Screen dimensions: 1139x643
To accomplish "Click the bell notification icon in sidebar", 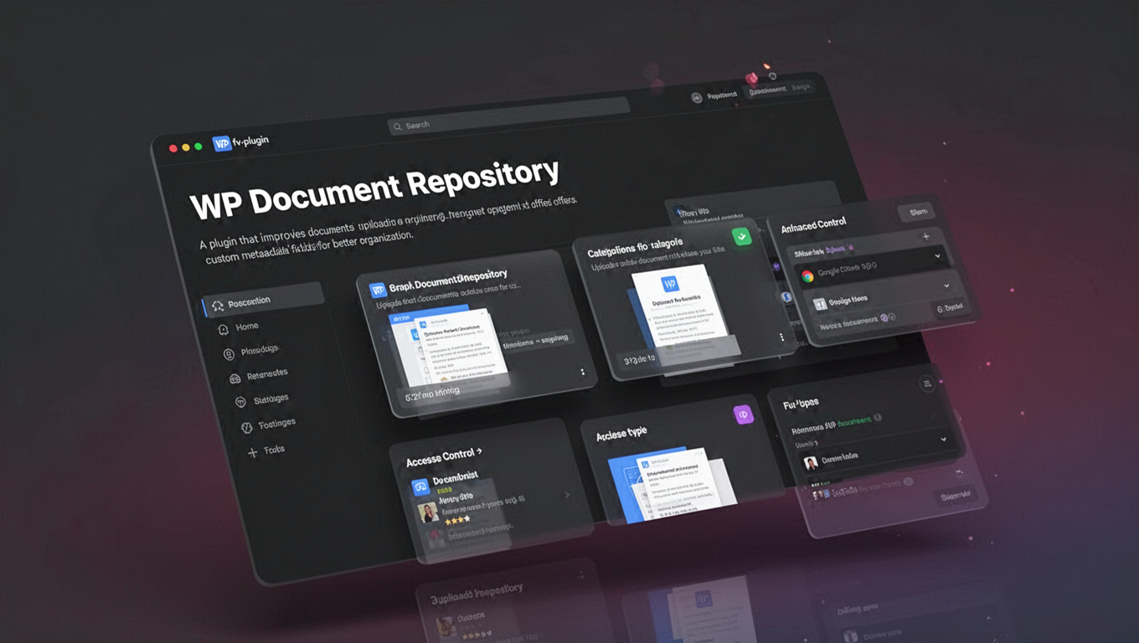I will pyautogui.click(x=223, y=328).
